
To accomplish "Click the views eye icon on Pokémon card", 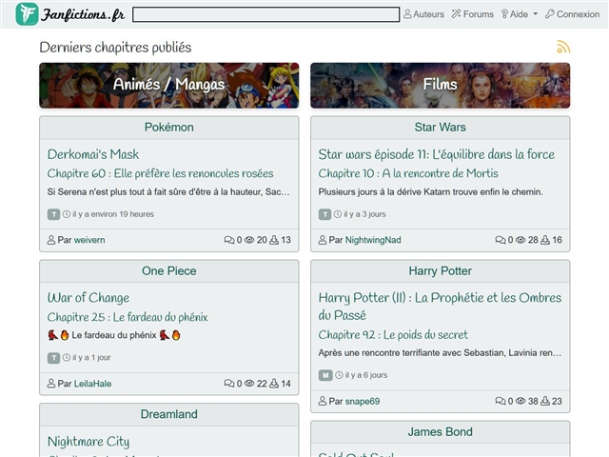I will click(x=249, y=240).
